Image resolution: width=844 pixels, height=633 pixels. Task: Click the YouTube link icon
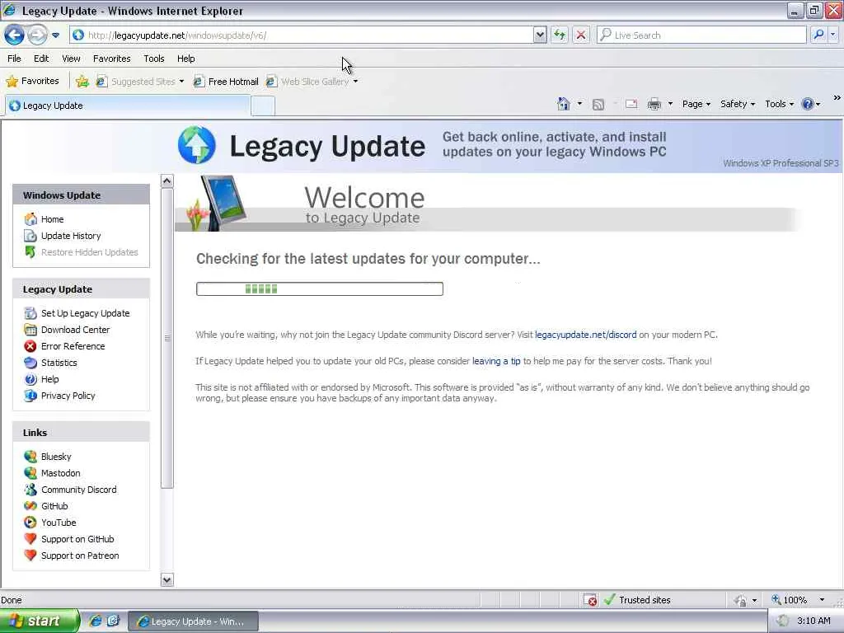point(30,523)
